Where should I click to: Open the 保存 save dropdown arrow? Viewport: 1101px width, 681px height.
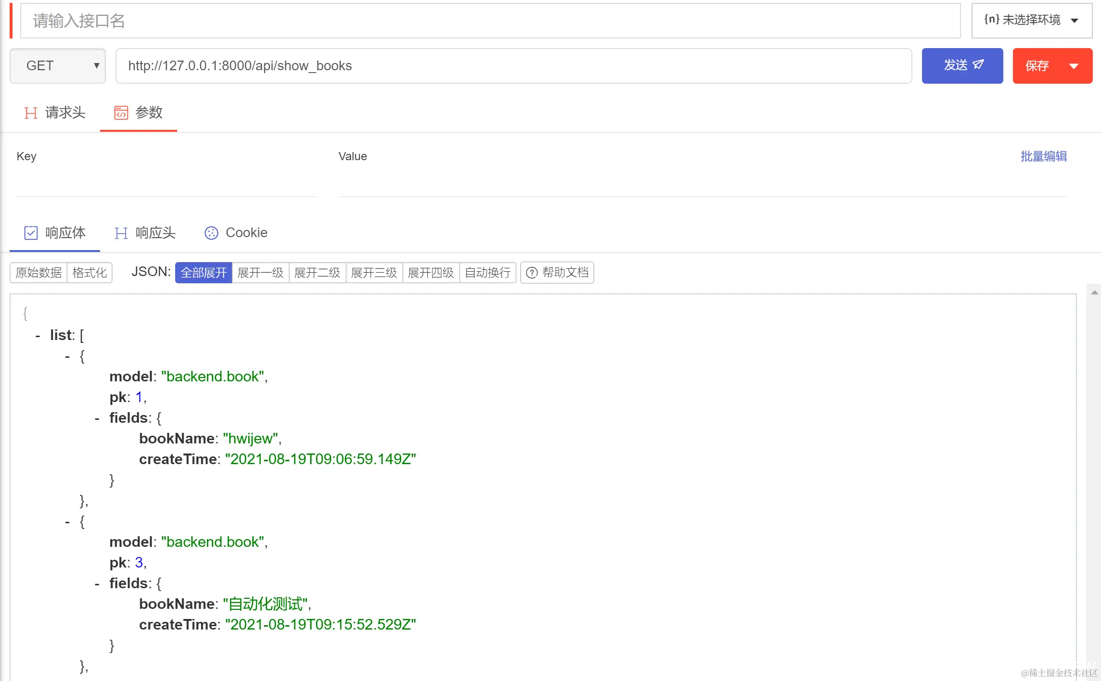coord(1075,66)
